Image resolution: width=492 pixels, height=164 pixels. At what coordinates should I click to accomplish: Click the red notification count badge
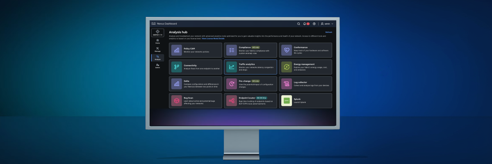pos(308,24)
